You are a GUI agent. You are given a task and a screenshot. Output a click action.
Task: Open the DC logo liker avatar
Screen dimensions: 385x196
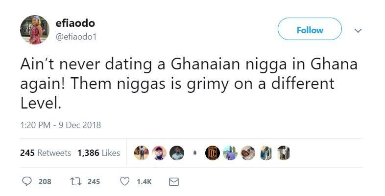pos(213,153)
